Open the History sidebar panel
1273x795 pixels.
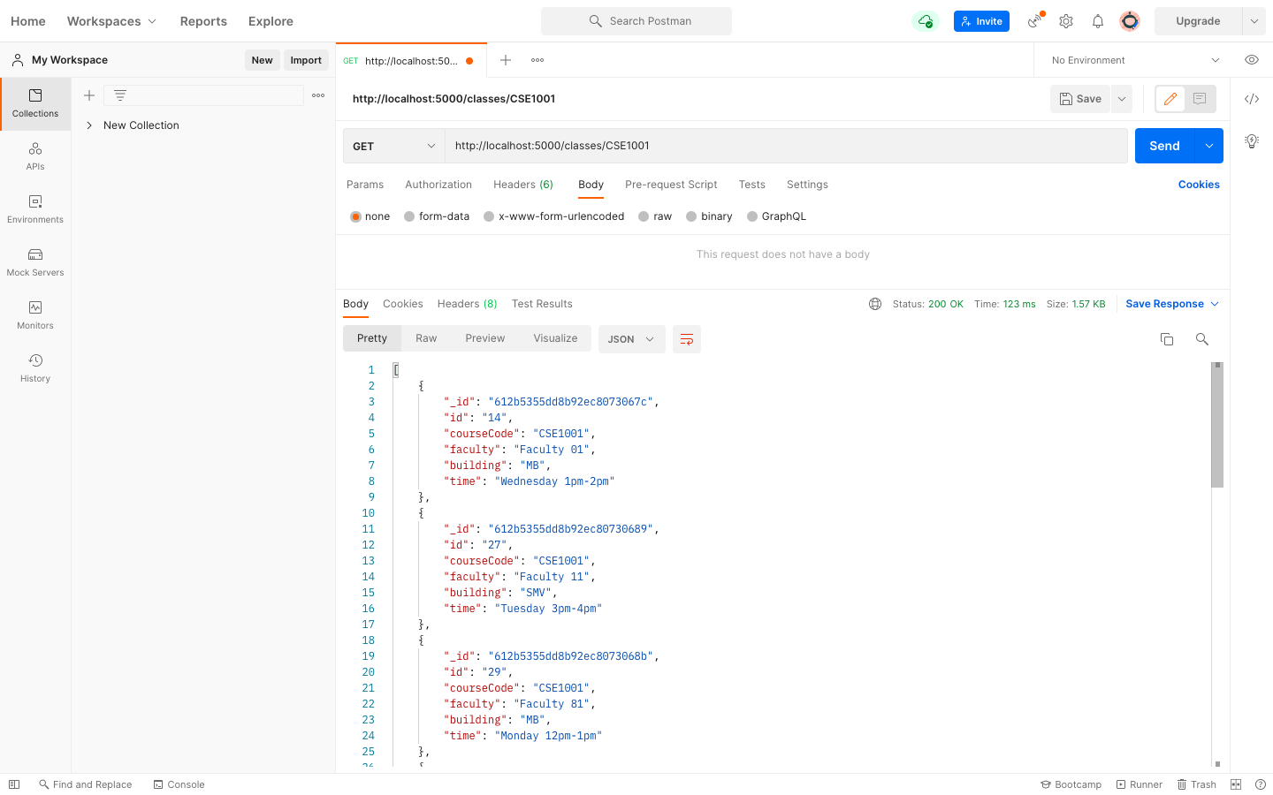35,368
